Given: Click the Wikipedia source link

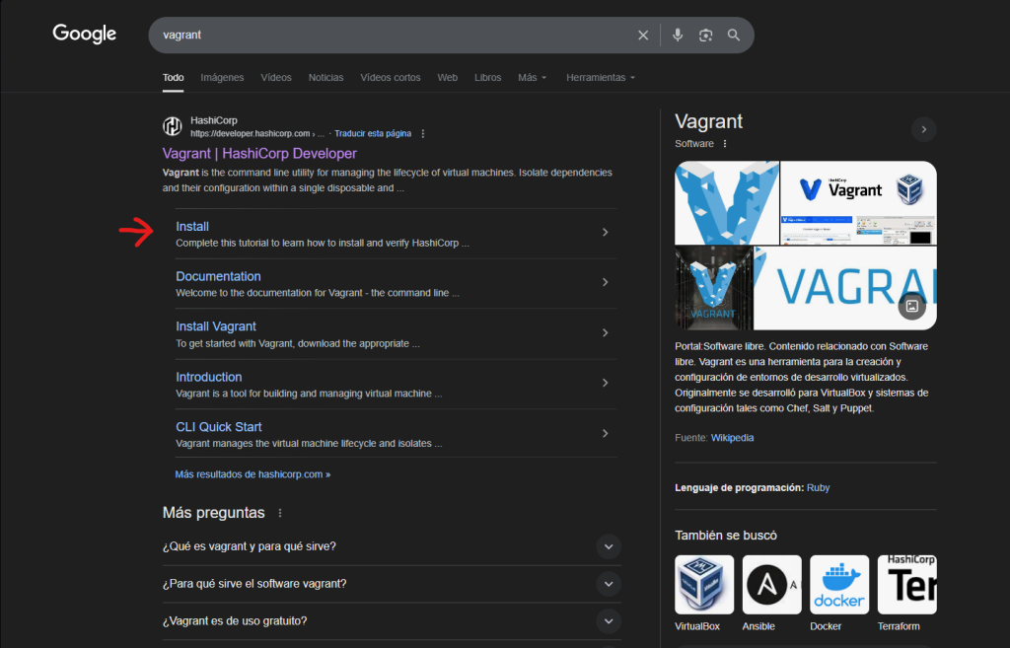Looking at the screenshot, I should coord(732,437).
